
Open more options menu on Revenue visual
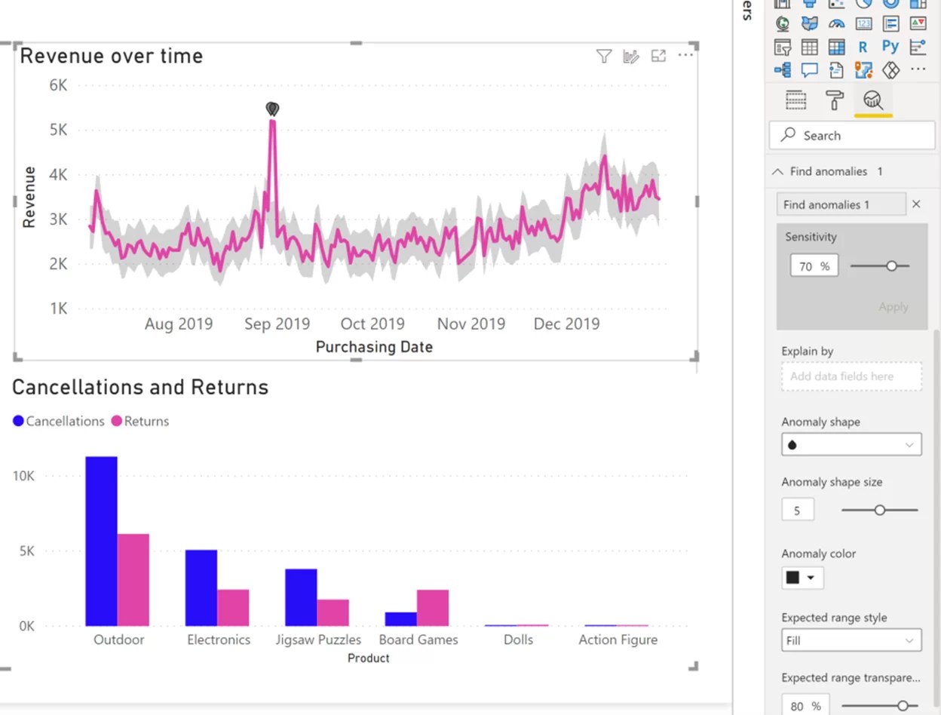coord(685,56)
